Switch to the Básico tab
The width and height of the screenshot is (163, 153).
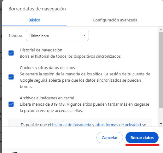click(x=34, y=20)
